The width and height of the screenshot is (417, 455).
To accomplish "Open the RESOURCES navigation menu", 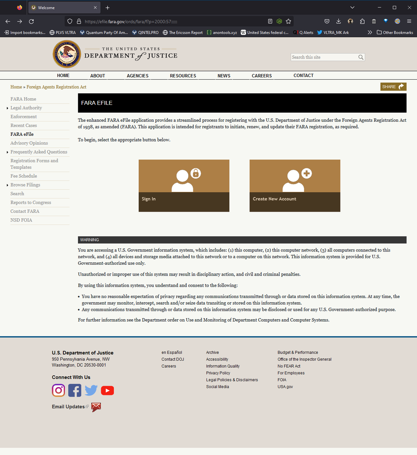I will [x=183, y=76].
